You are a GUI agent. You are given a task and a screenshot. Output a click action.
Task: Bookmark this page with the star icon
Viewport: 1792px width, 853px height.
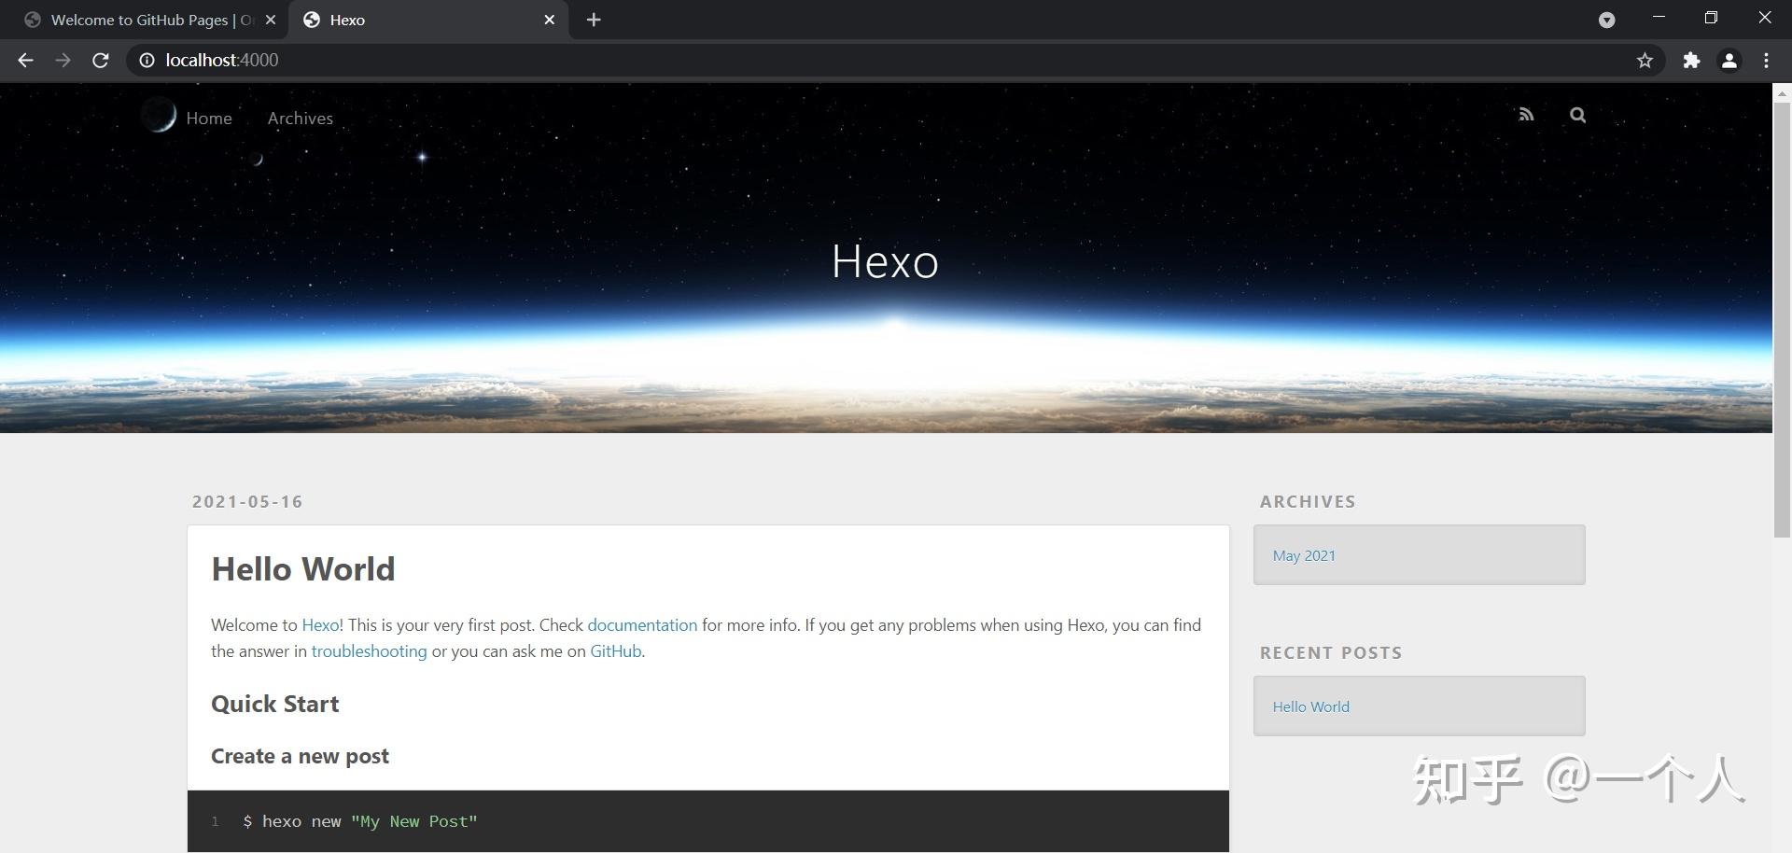click(1645, 60)
